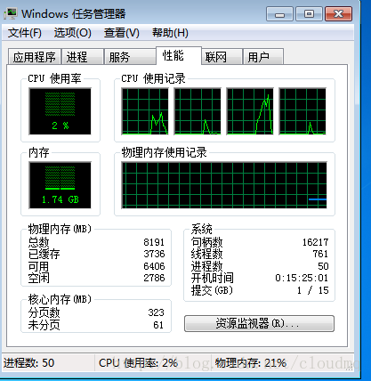Open the 帮助(H) menu
The height and width of the screenshot is (381, 371).
tap(170, 33)
